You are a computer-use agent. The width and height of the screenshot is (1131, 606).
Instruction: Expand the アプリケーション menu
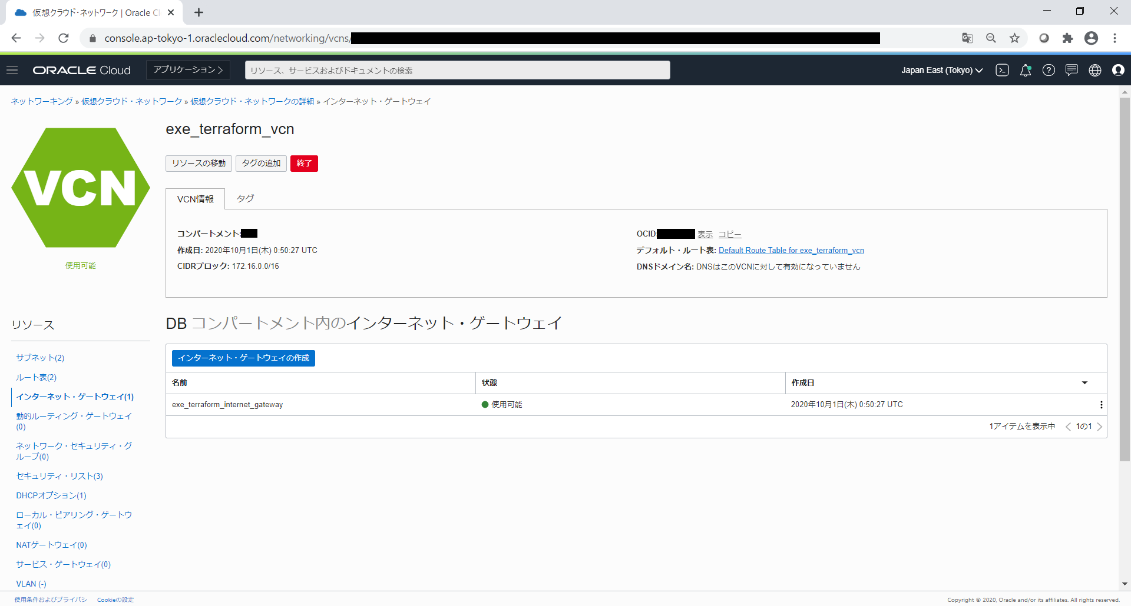tap(188, 70)
